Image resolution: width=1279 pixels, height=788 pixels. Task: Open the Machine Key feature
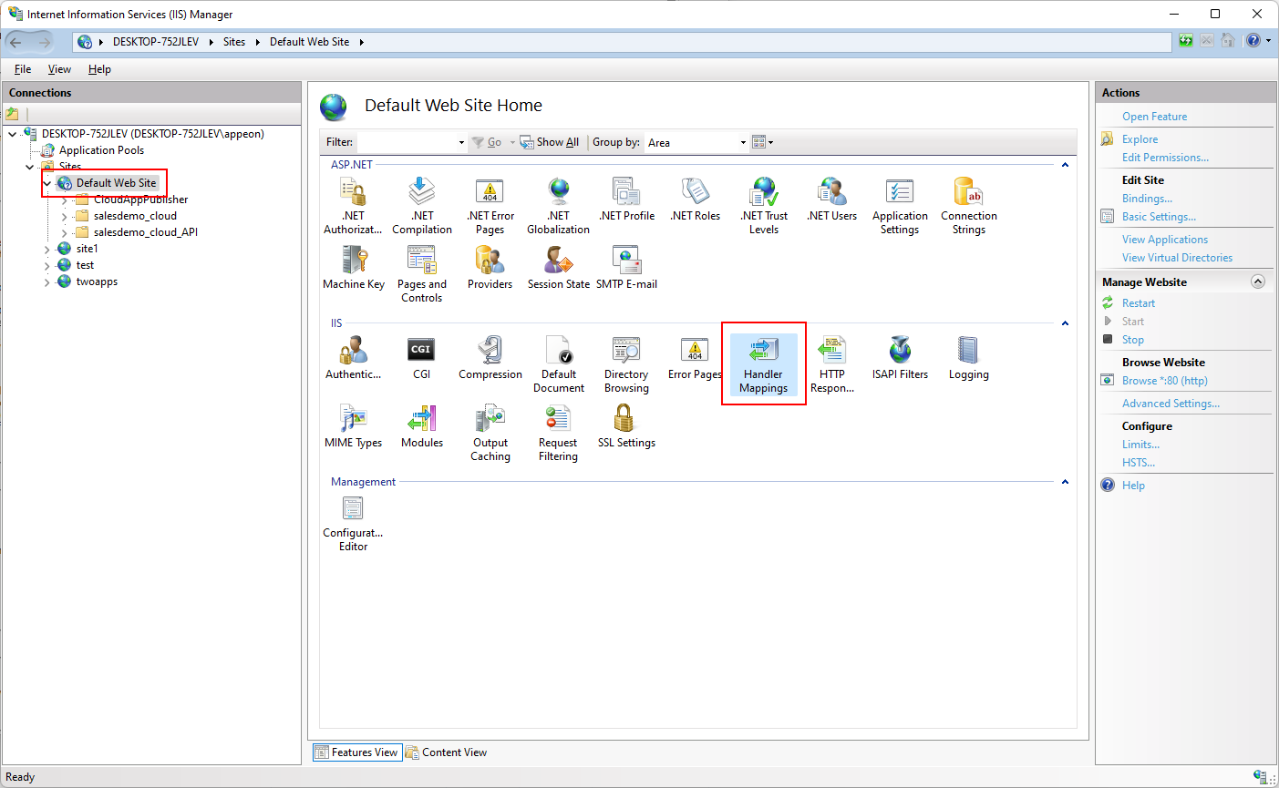point(354,268)
